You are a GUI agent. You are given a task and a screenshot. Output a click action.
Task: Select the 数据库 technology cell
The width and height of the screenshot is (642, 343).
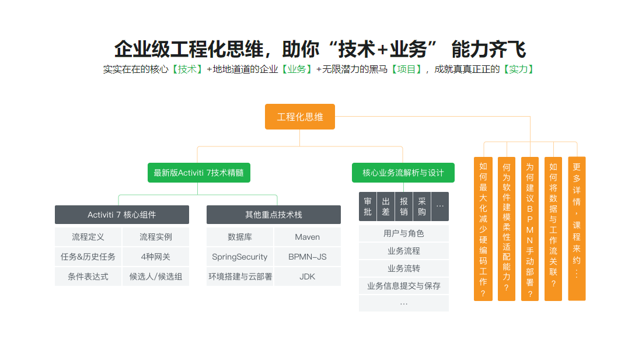[x=239, y=236]
